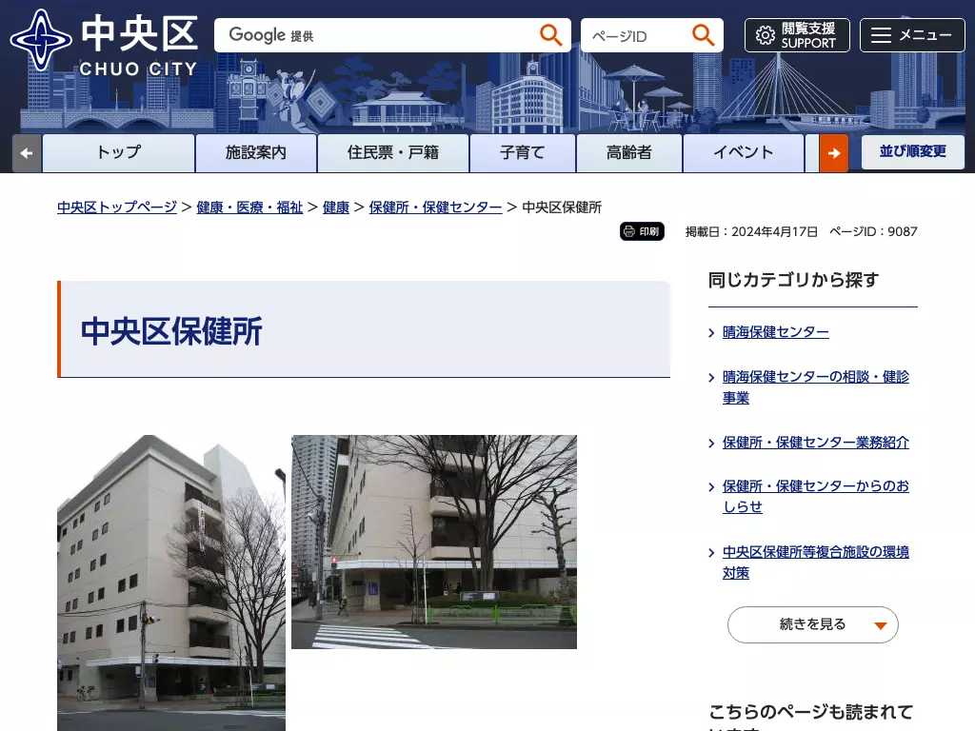
Task: Click the 中央区保健所 breadcrumb current page text
Action: pos(562,207)
